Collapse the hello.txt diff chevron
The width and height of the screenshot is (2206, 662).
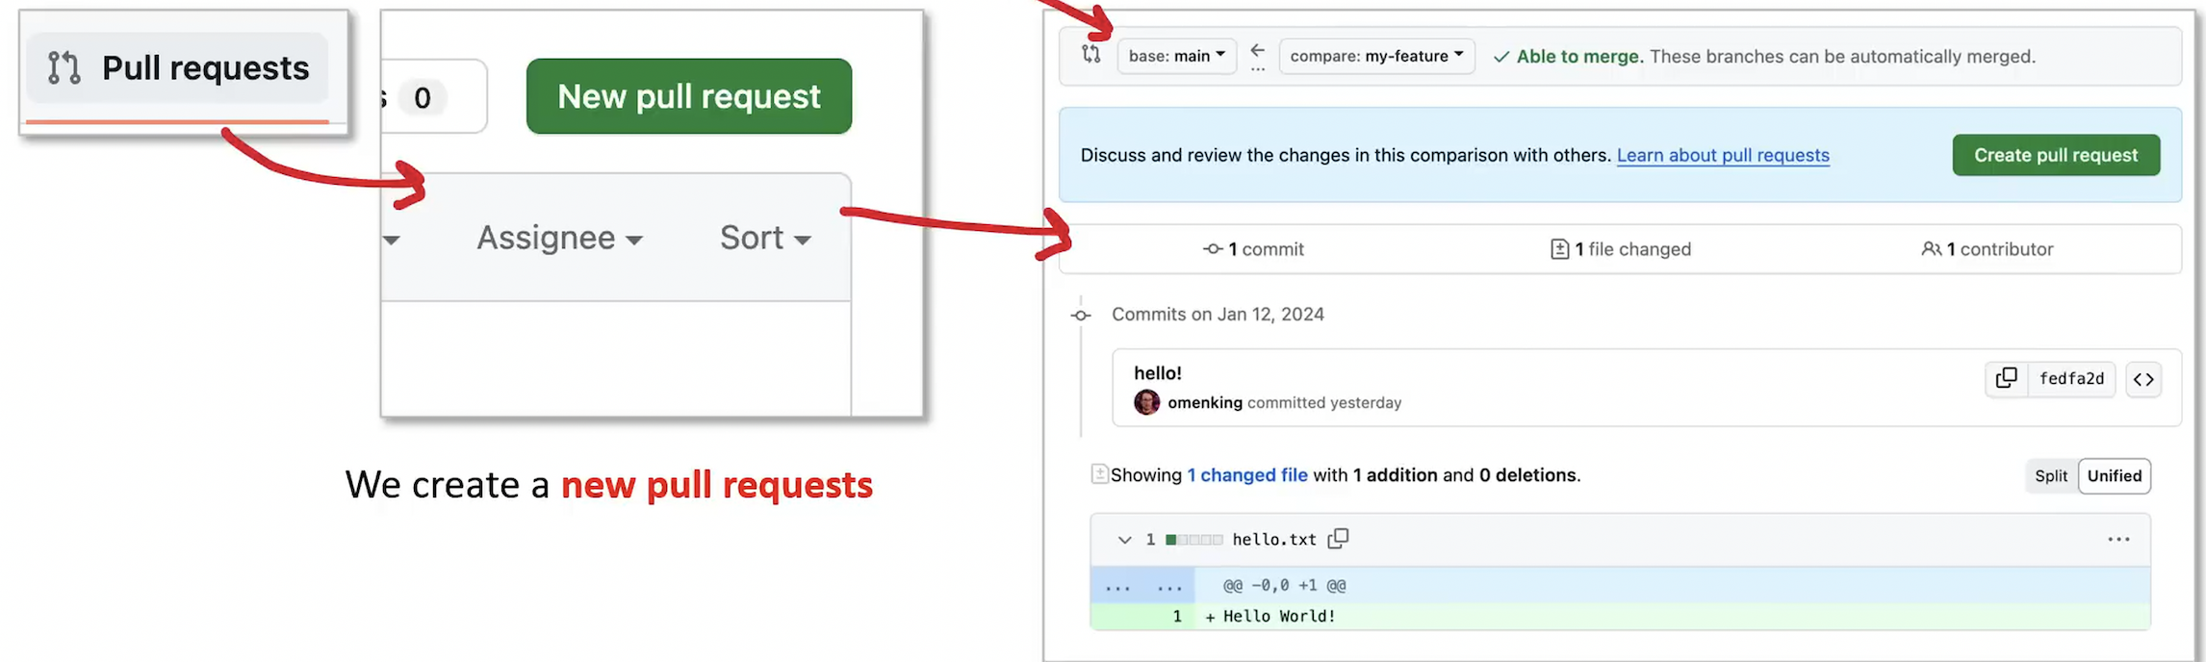pyautogui.click(x=1124, y=540)
